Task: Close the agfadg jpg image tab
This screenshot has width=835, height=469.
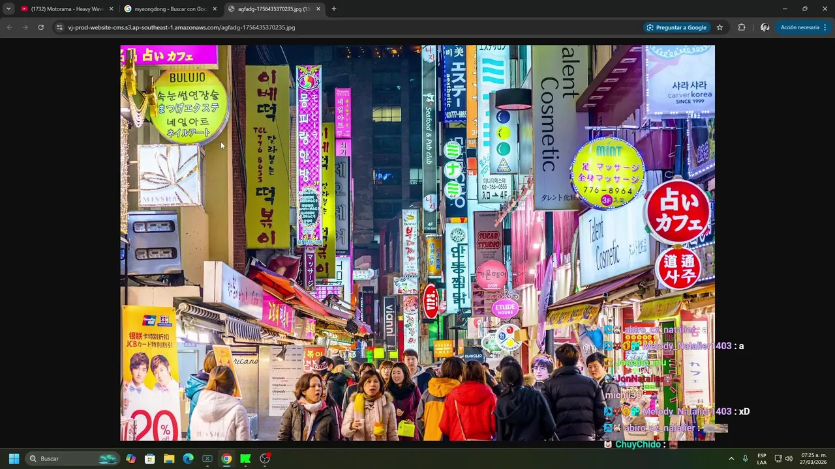Action: point(318,9)
